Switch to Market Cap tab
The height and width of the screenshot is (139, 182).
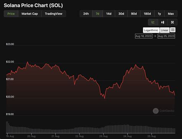(30, 14)
